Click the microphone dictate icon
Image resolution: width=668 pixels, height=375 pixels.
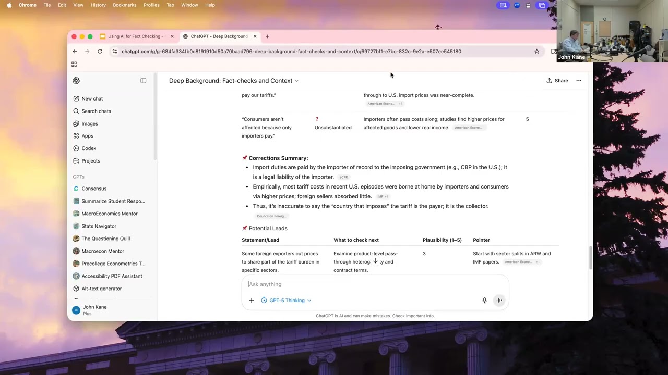484,301
